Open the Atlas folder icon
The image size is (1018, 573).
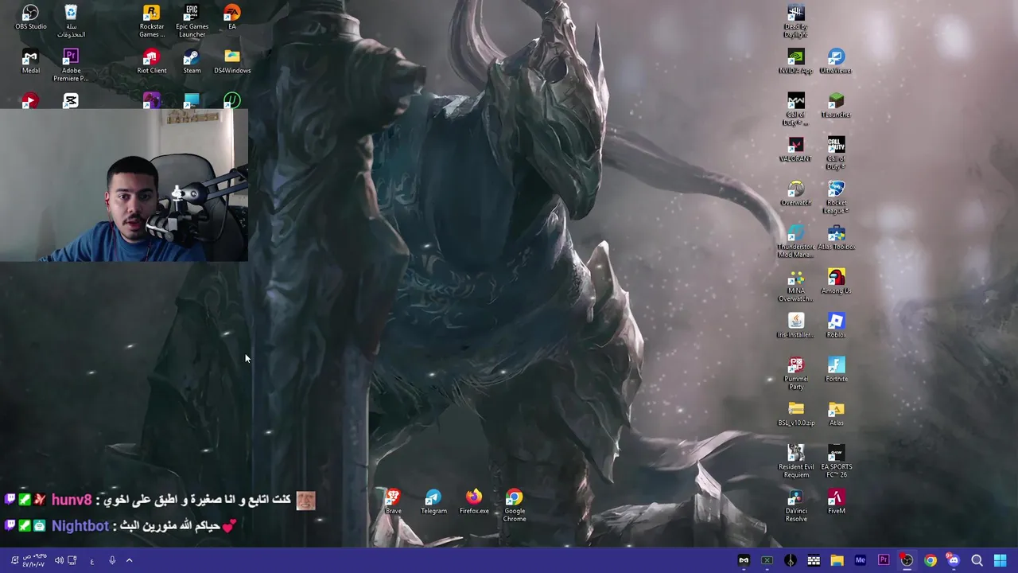(835, 414)
